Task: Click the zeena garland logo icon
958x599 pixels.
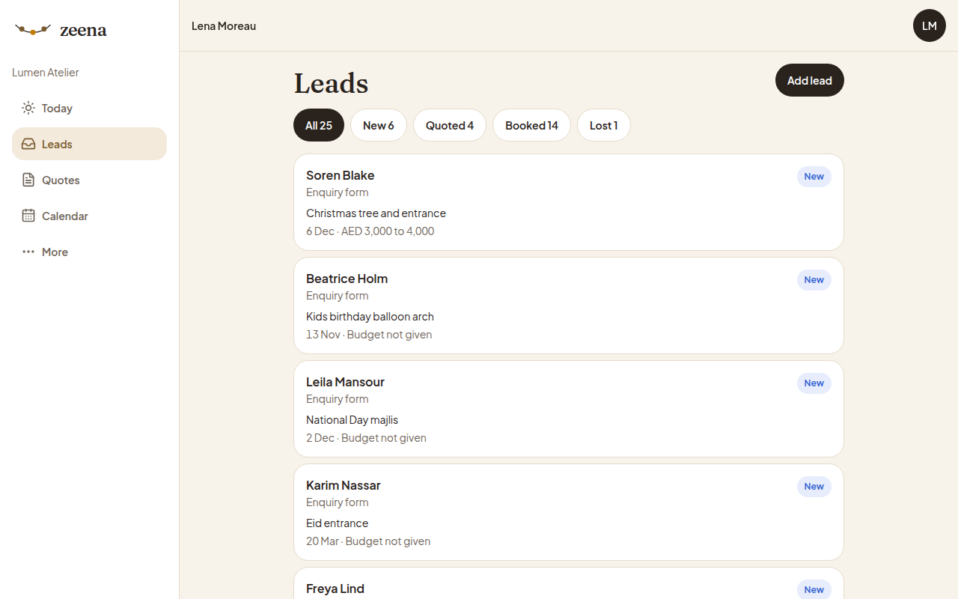Action: click(x=33, y=30)
